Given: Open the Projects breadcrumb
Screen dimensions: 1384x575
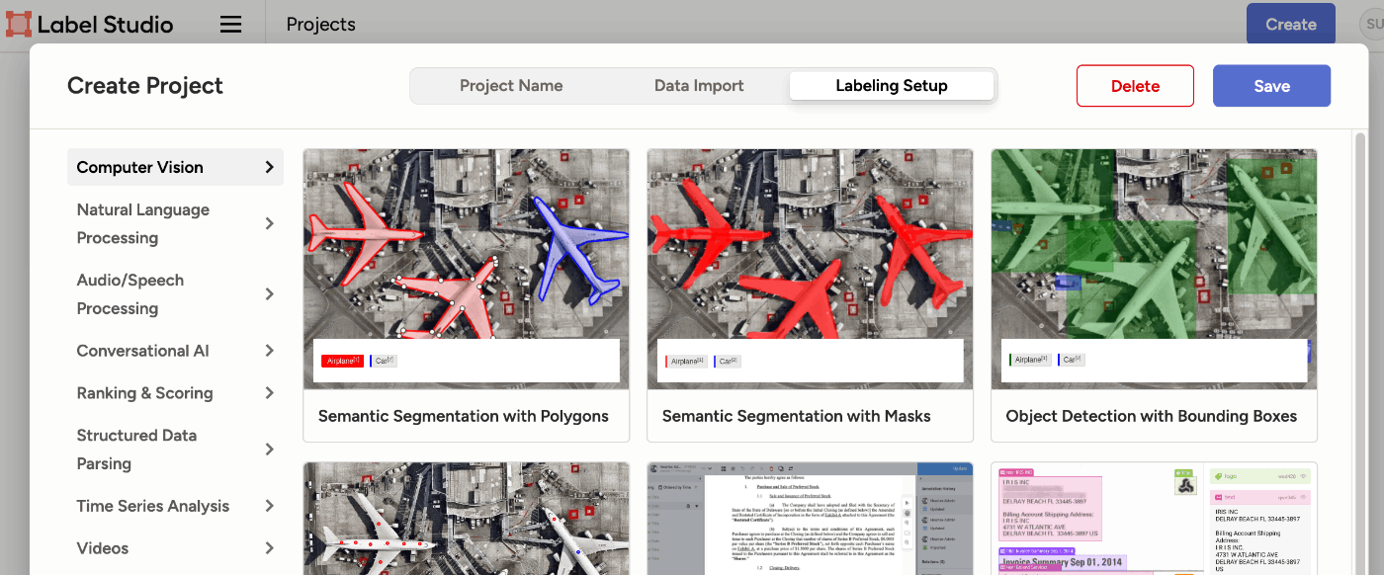Looking at the screenshot, I should 320,25.
